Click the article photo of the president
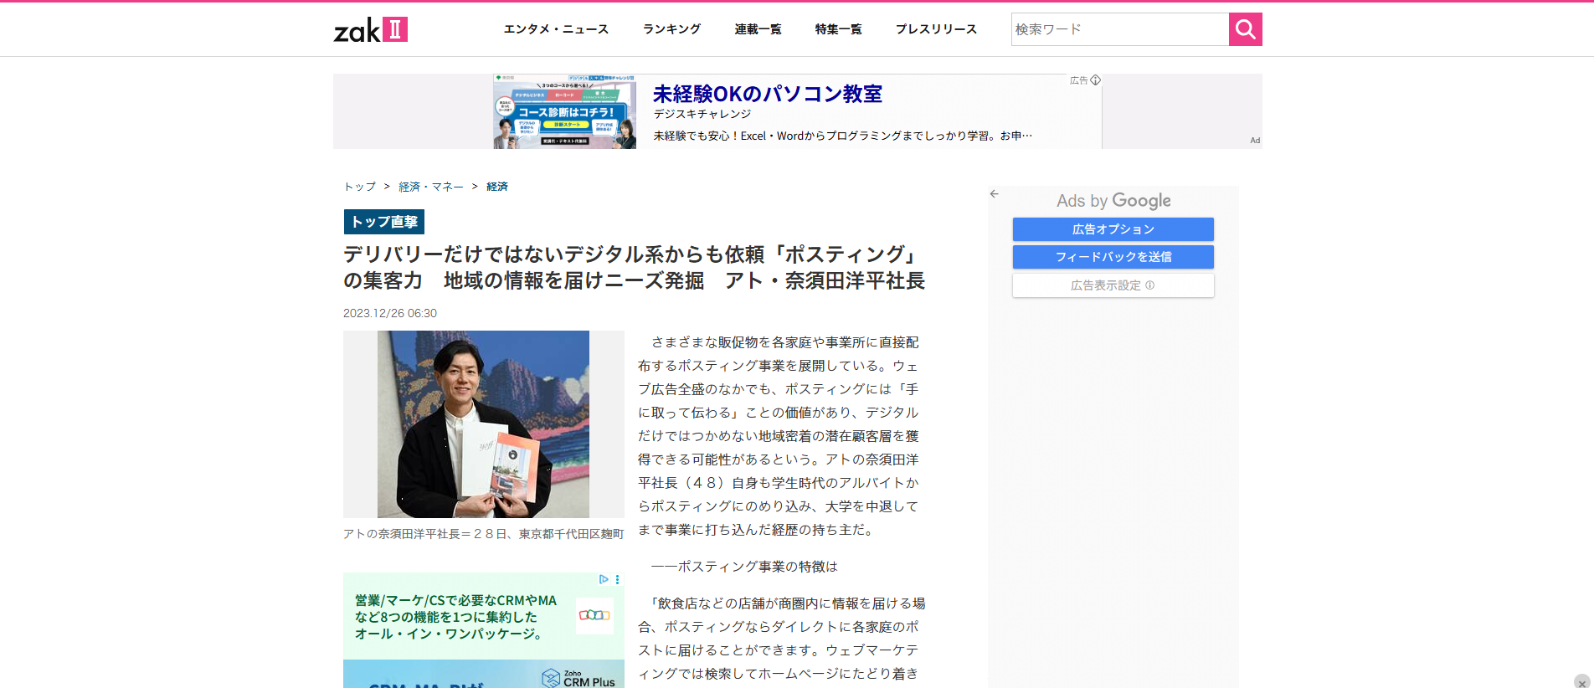1594x688 pixels. tap(483, 424)
